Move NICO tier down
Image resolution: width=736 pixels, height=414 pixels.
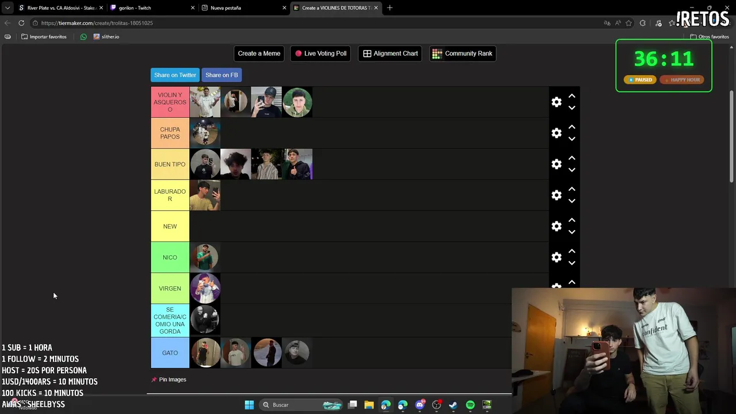tap(572, 263)
